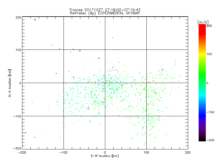Select the red dot in the upper plot area

click(x=112, y=38)
